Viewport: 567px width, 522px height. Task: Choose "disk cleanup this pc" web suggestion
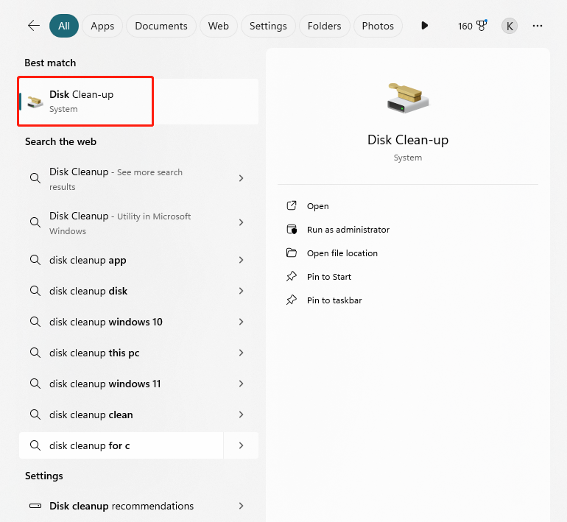(94, 353)
